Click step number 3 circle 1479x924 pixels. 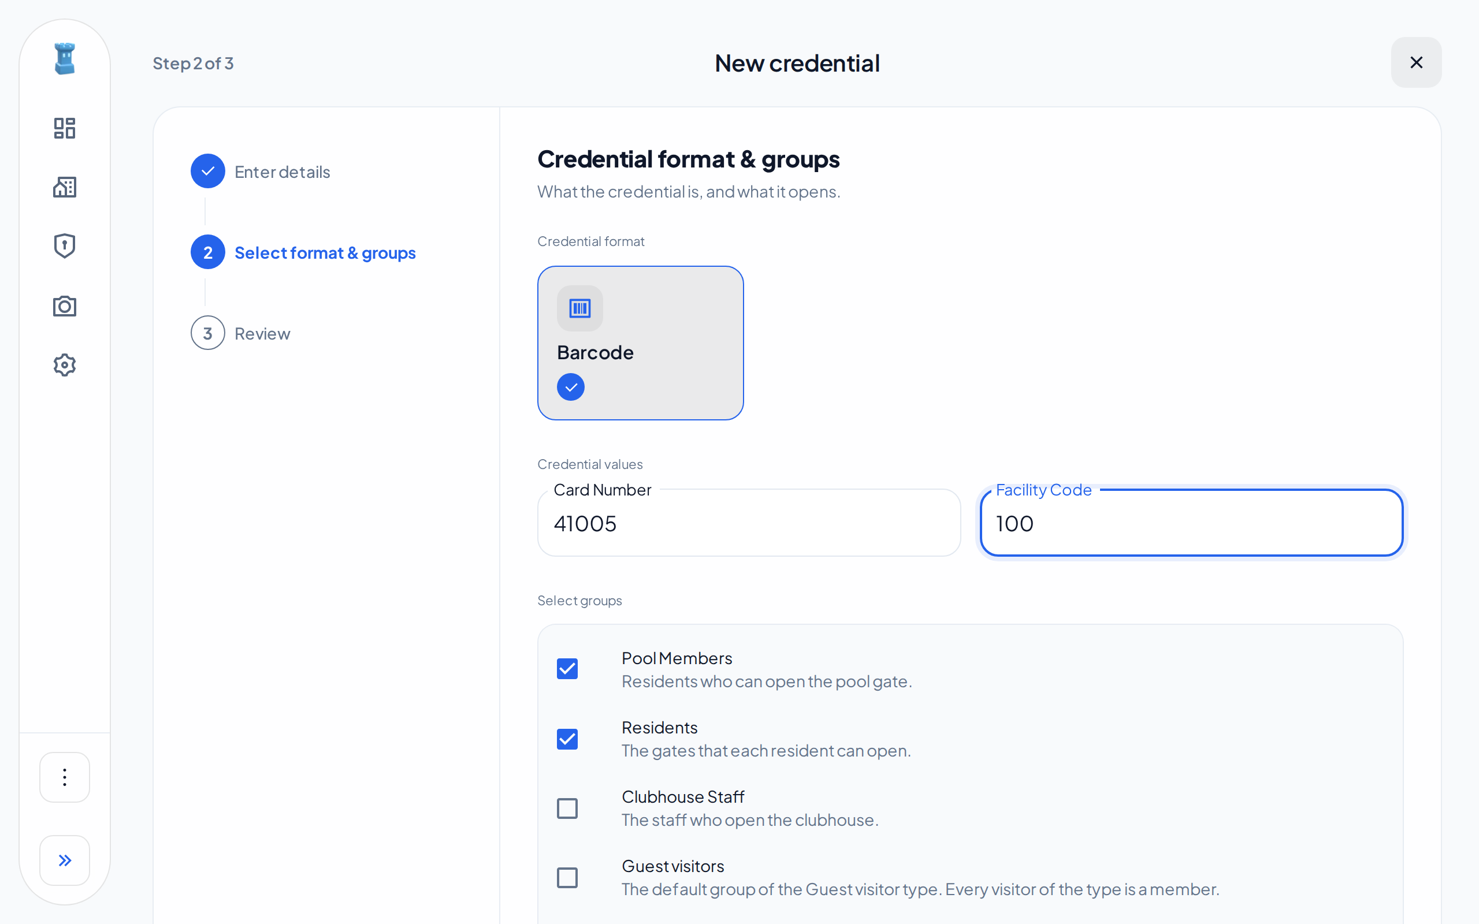click(x=208, y=333)
